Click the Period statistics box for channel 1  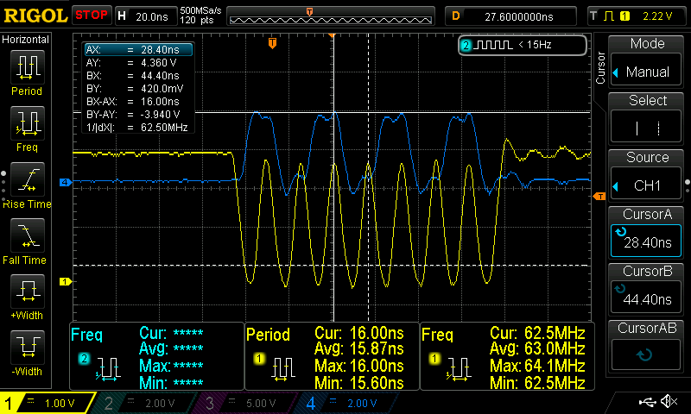click(331, 356)
